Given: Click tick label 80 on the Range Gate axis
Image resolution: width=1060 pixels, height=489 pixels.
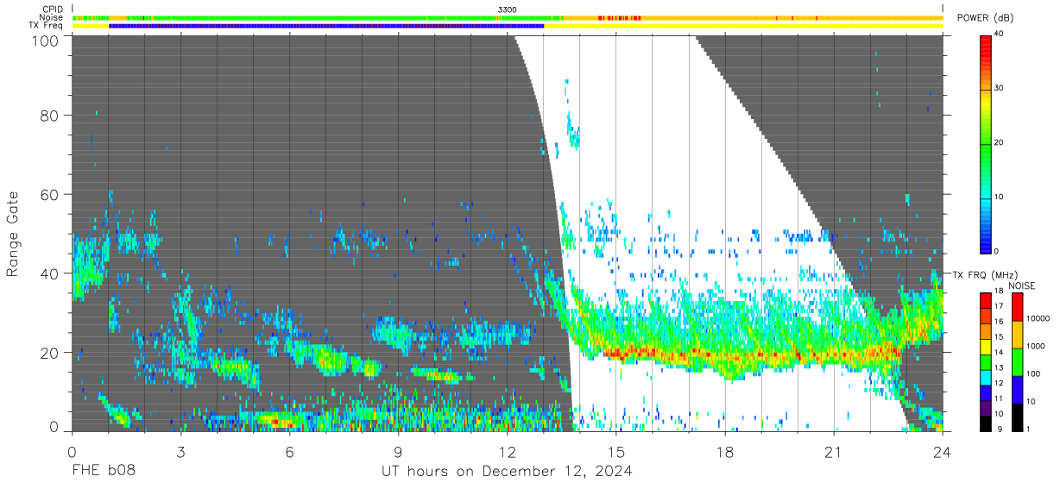Looking at the screenshot, I should 50,115.
